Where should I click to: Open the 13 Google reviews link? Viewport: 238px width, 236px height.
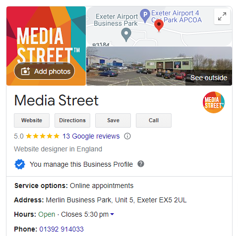[91, 136]
